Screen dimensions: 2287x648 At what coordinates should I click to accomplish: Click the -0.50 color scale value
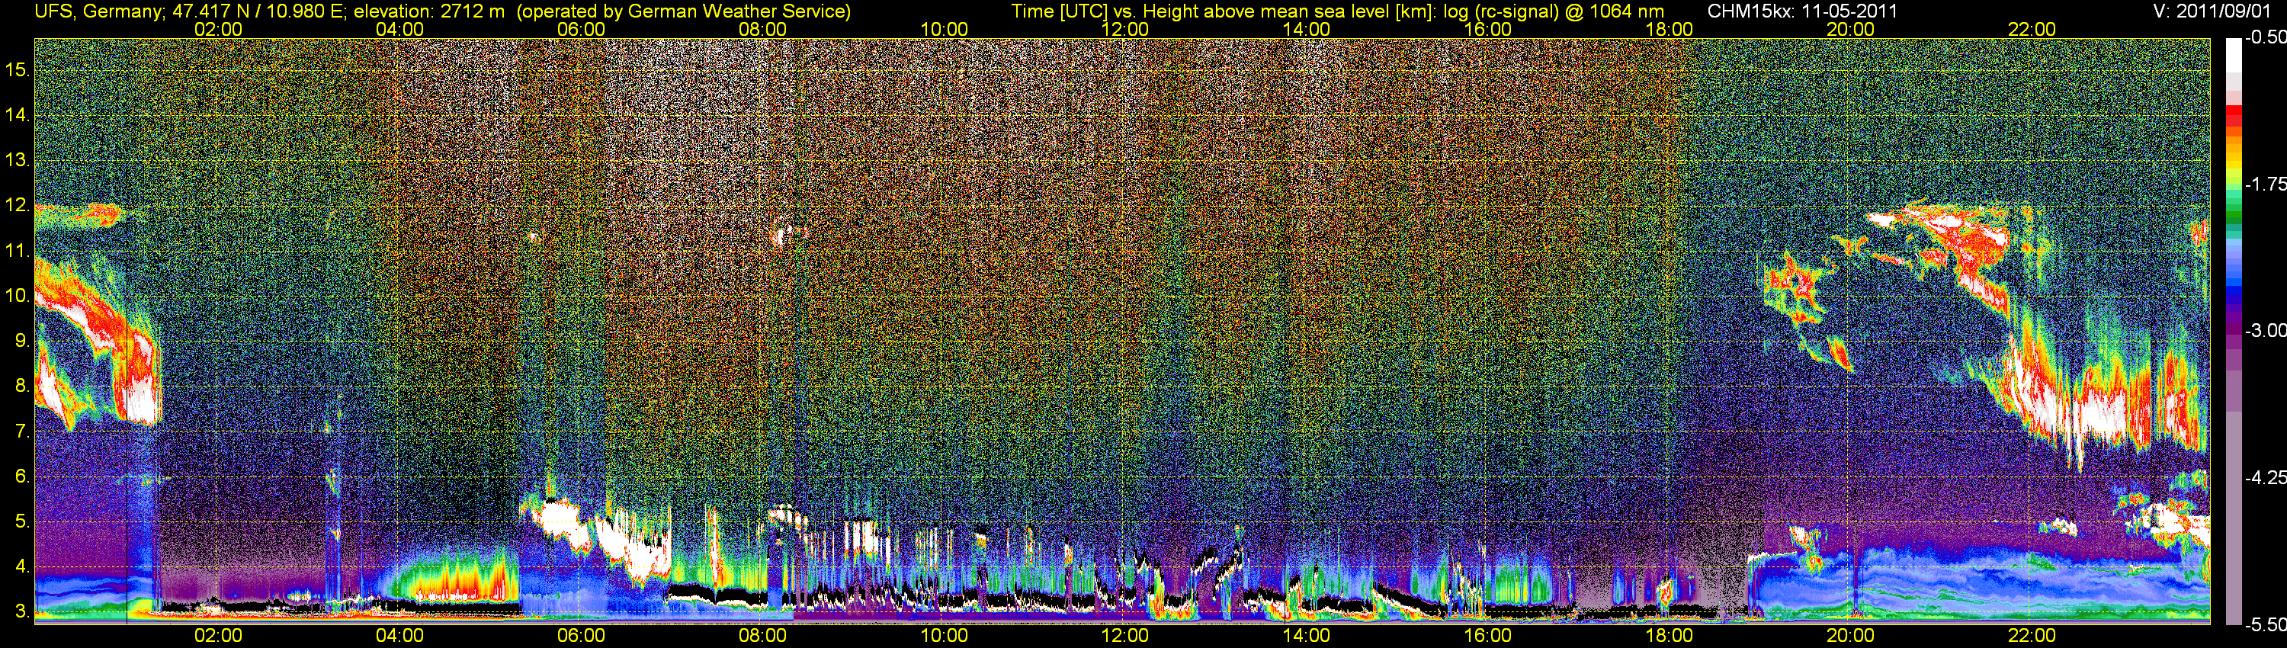tap(2265, 38)
